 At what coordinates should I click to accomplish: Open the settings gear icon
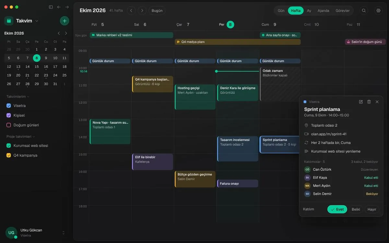(x=378, y=11)
